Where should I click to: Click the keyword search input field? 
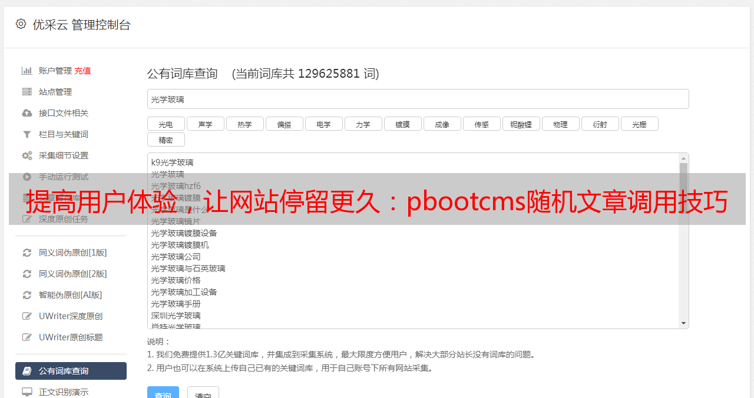coord(418,99)
